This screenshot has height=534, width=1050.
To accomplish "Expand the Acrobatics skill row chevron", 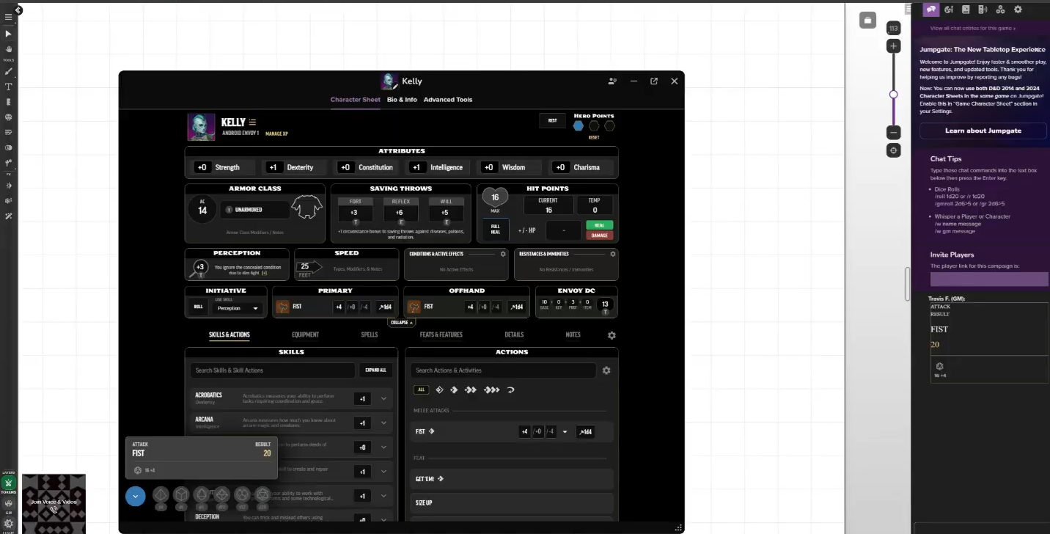I will coord(383,399).
